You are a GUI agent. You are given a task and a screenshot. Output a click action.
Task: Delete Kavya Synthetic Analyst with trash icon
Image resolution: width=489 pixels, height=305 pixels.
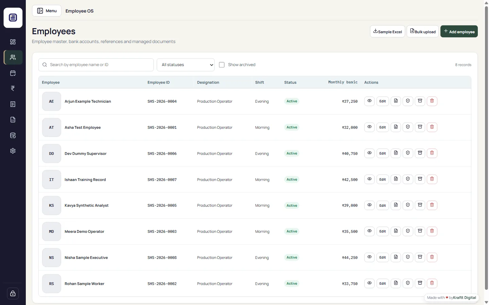click(432, 205)
